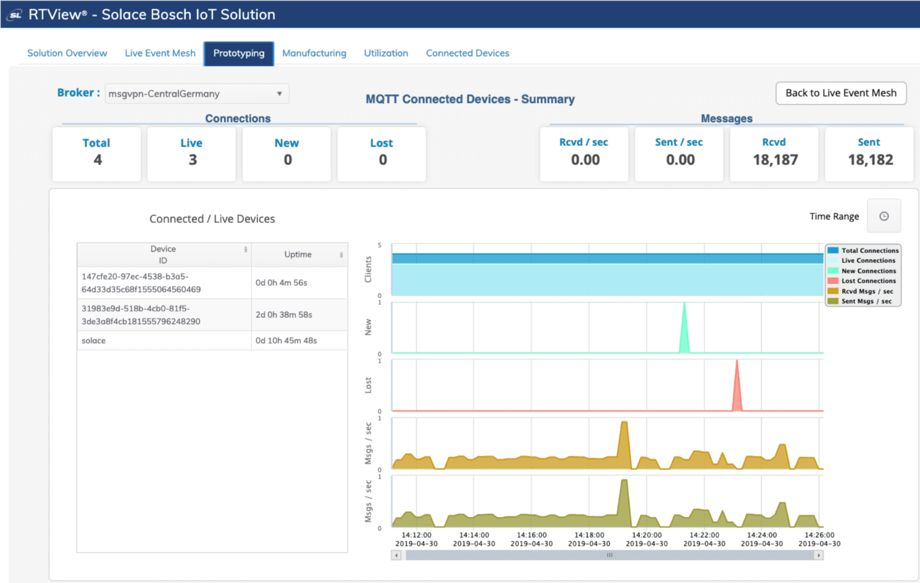This screenshot has width=920, height=583.
Task: Switch to the Manufacturing tab
Action: click(x=314, y=53)
